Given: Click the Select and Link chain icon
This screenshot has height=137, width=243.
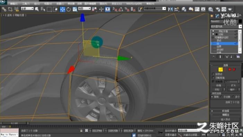Looking at the screenshot, I should [4, 9].
